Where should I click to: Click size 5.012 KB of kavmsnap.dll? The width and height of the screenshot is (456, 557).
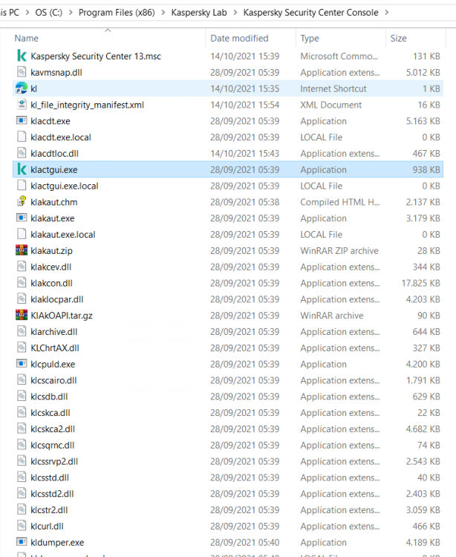click(423, 73)
